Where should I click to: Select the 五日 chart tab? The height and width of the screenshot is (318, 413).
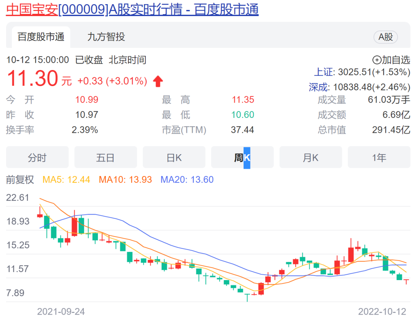point(106,157)
